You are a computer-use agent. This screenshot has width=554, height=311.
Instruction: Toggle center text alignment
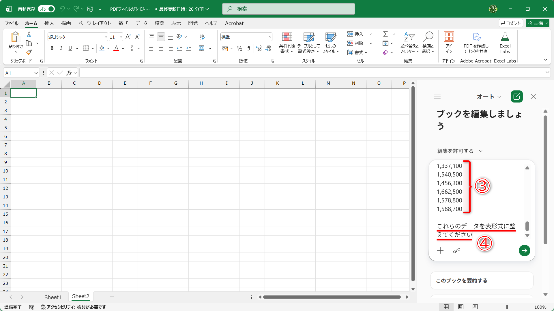click(x=161, y=48)
